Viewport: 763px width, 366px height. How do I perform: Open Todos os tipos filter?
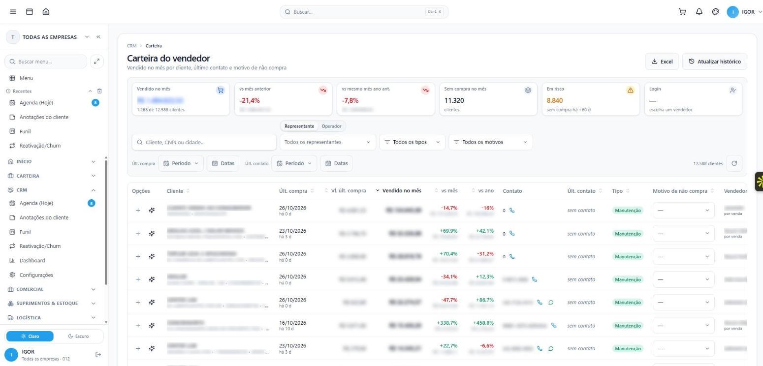(412, 142)
